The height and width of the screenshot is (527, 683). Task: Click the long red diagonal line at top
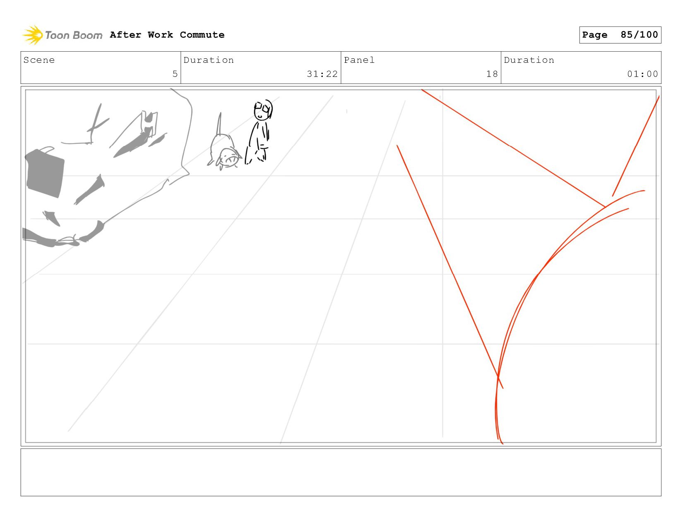pyautogui.click(x=513, y=148)
